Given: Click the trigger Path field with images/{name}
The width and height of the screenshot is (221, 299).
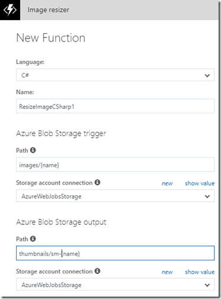Looking at the screenshot, I should point(115,164).
